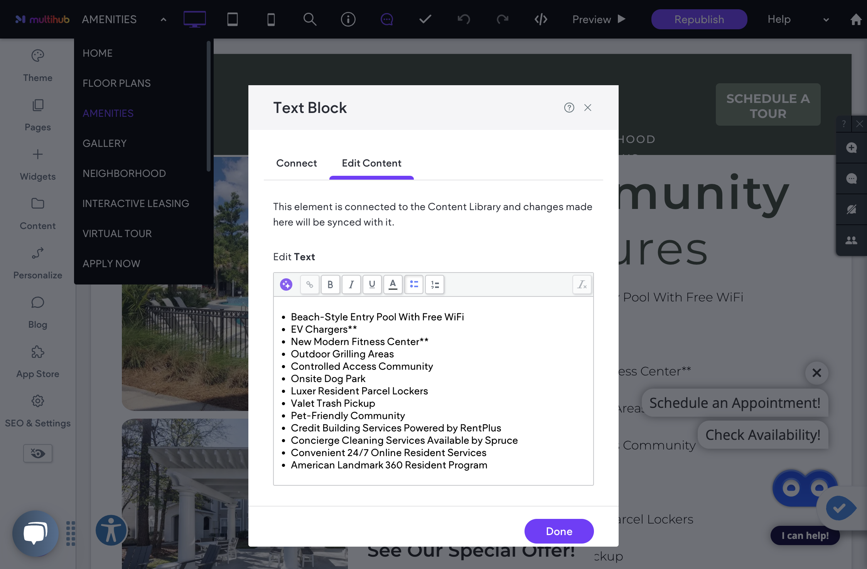Open the text color picker
867x569 pixels.
click(x=393, y=284)
